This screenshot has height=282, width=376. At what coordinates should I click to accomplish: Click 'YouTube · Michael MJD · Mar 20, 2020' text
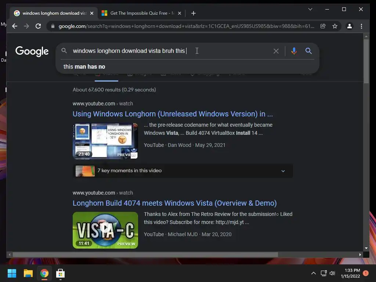[x=188, y=234]
